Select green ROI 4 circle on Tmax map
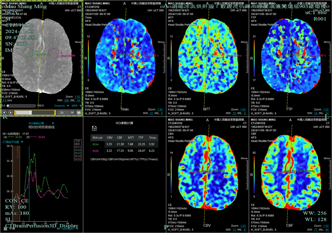 tap(111, 52)
